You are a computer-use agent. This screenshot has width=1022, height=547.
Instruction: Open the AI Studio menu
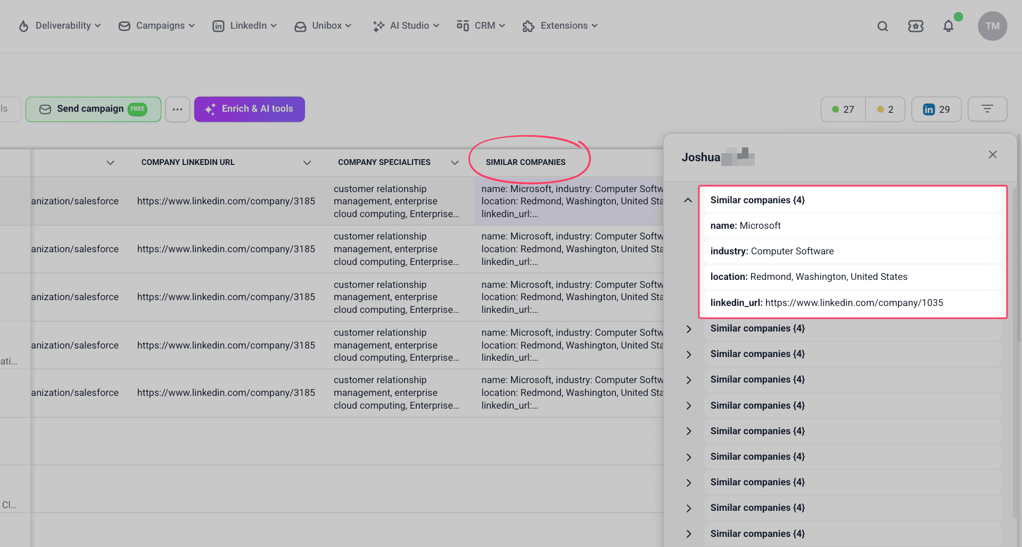[x=406, y=26]
